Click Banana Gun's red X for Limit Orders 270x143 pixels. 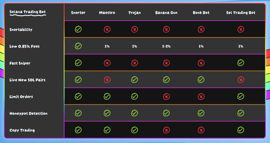pos(166,97)
